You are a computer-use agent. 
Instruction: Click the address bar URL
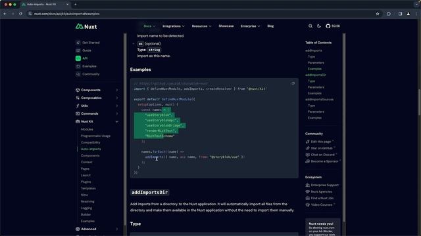coord(66,14)
